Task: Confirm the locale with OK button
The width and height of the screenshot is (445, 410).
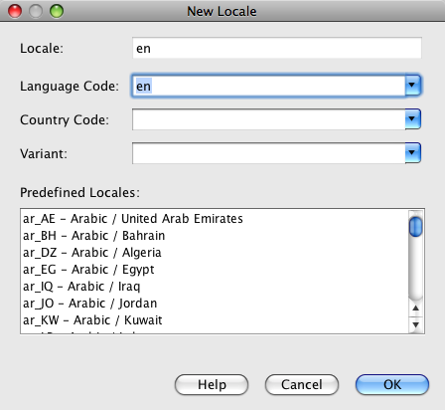Action: tap(392, 385)
